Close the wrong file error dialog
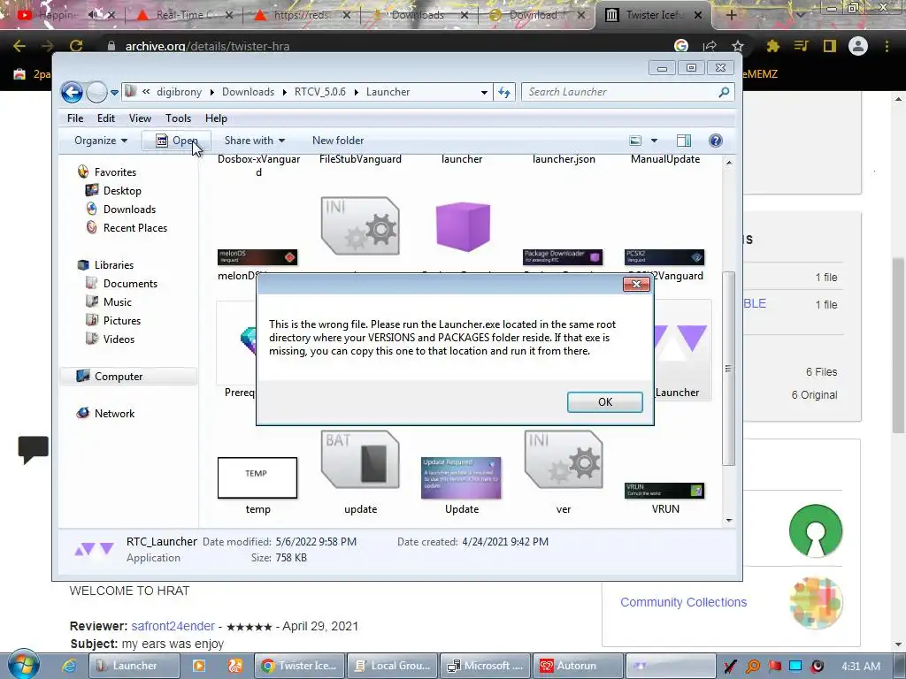906x679 pixels. 636,284
